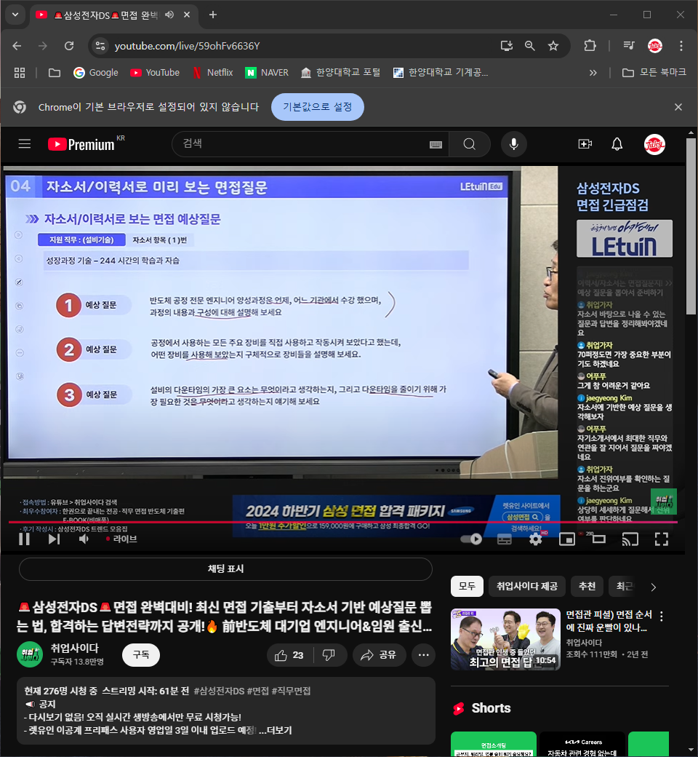Cast video to a TV device
Image resolution: width=698 pixels, height=757 pixels.
click(x=630, y=539)
